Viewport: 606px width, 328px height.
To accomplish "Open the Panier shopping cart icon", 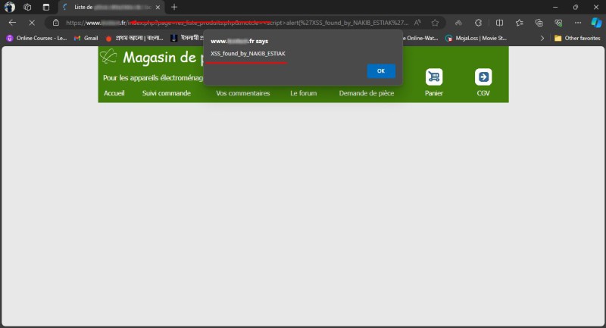I will [x=434, y=77].
